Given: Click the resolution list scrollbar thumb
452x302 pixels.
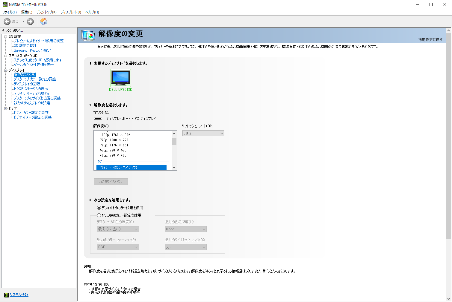Looking at the screenshot, I should click(174, 141).
